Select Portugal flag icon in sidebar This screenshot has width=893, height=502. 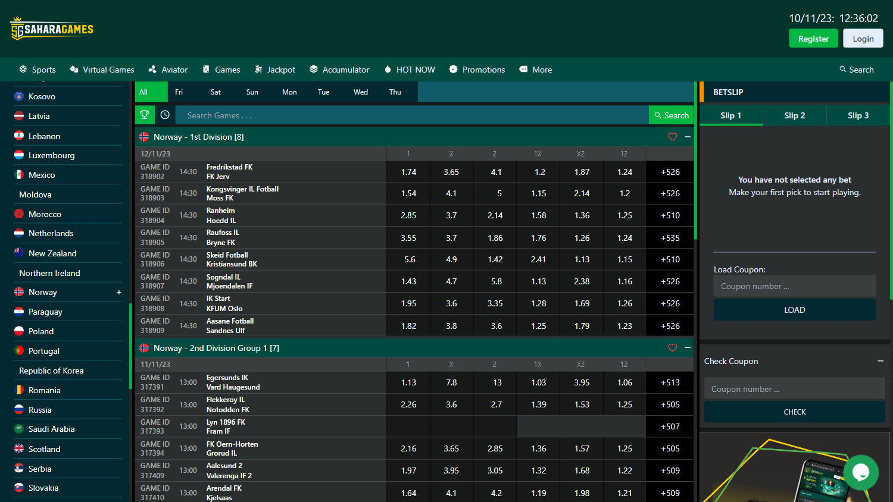19,351
